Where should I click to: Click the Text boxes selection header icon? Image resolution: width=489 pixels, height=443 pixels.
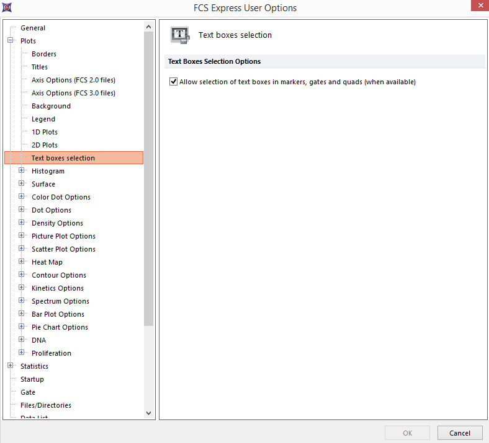(x=180, y=35)
